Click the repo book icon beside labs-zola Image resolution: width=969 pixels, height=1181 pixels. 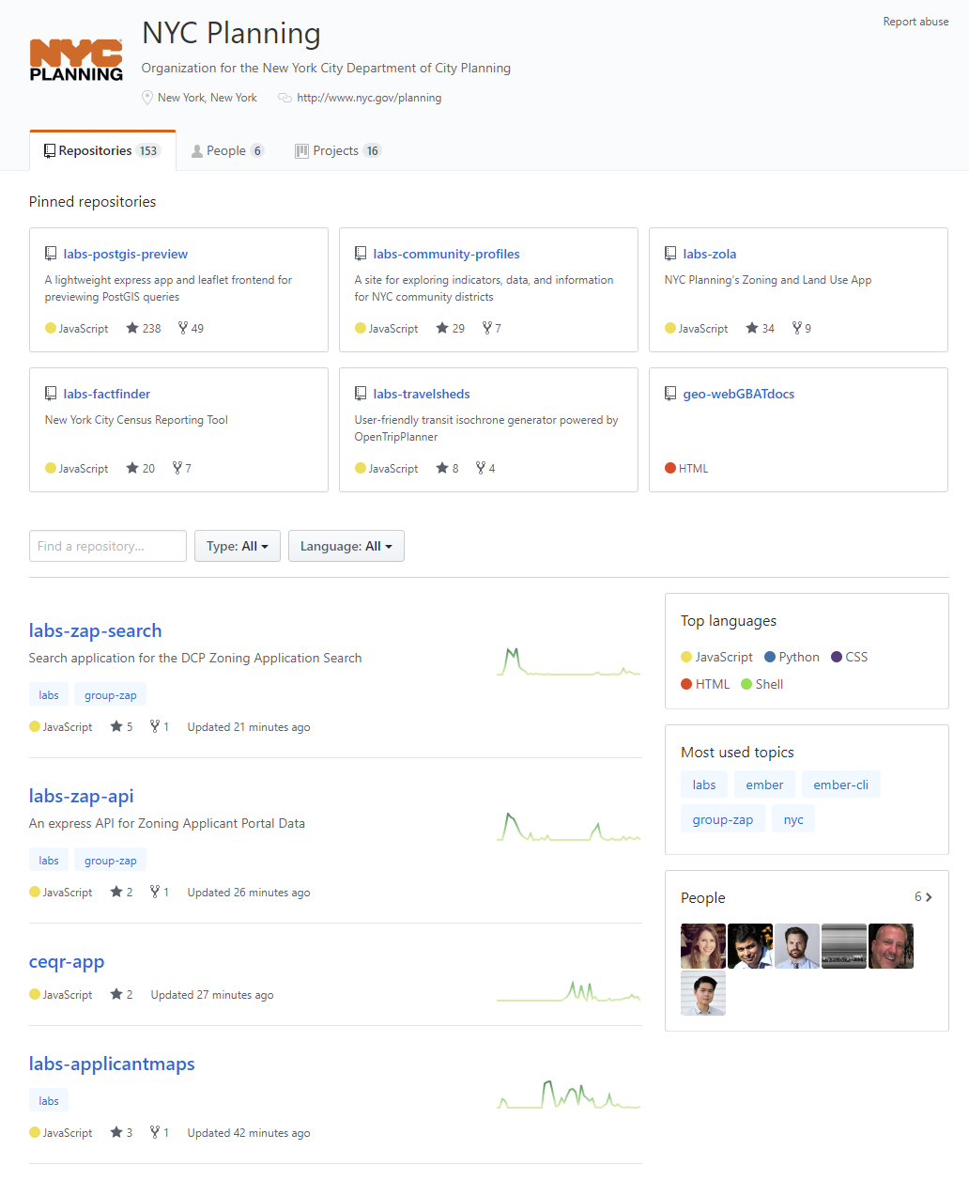click(670, 254)
